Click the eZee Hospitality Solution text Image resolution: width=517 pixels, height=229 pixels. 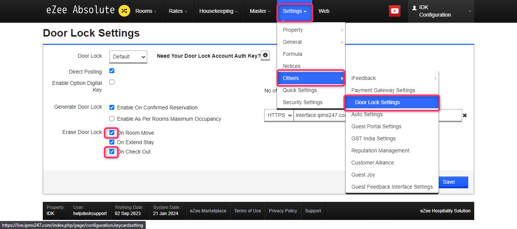coord(445,211)
